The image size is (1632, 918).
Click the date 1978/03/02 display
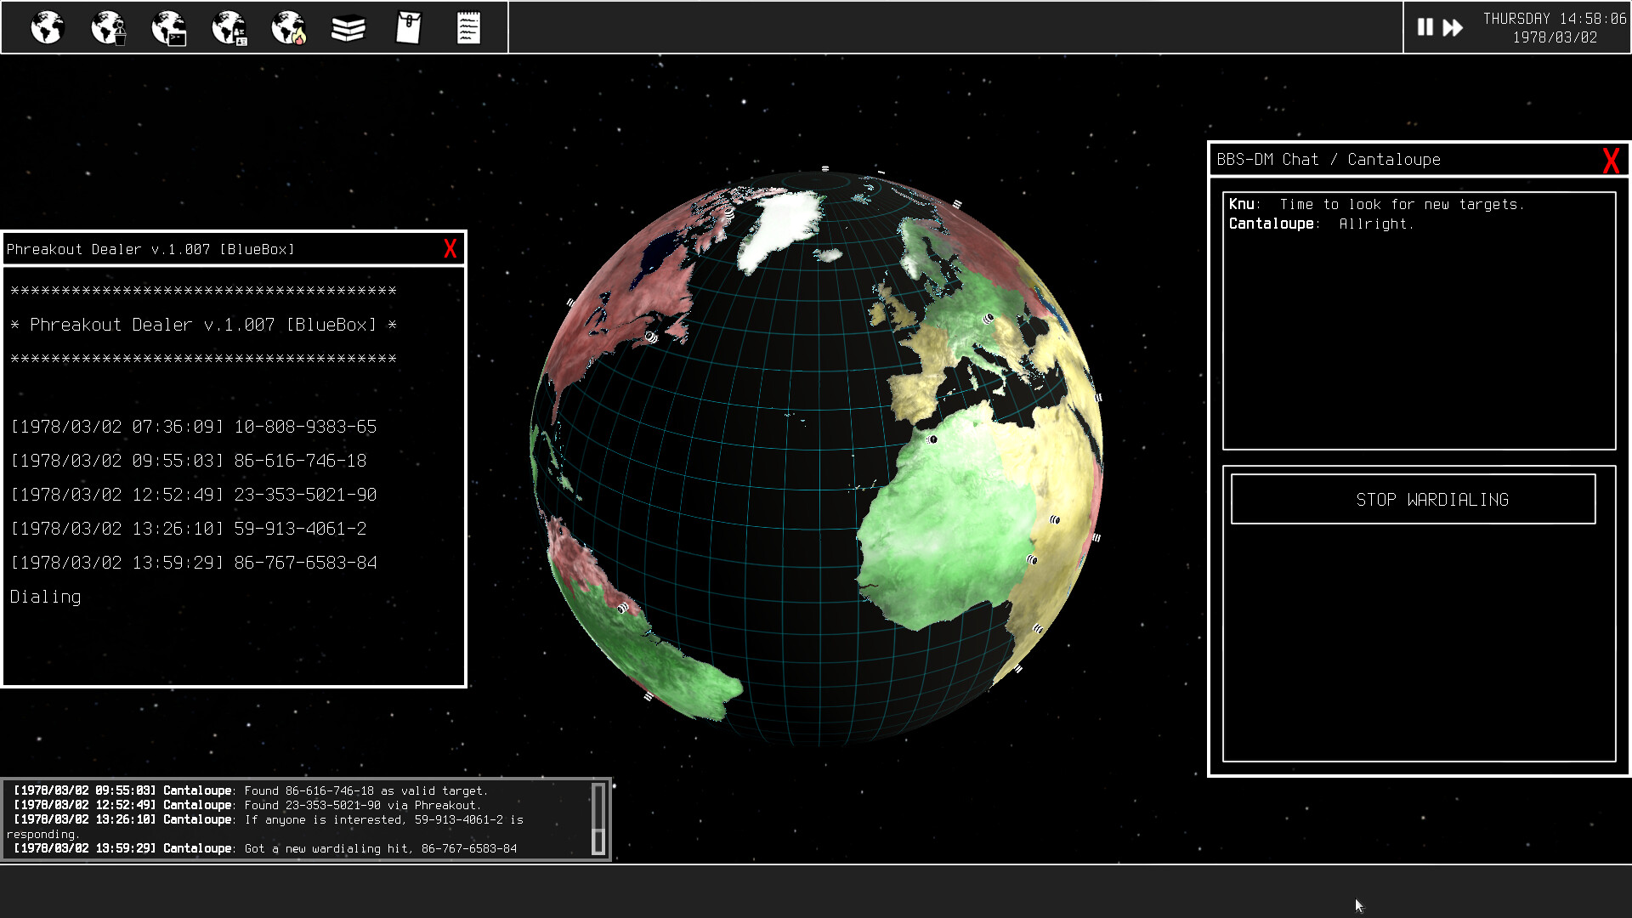point(1556,37)
